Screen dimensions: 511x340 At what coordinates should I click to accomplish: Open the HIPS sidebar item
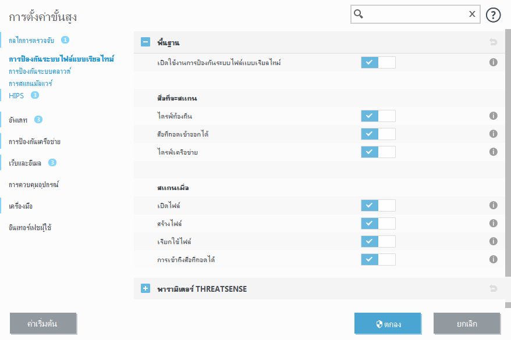[16, 95]
